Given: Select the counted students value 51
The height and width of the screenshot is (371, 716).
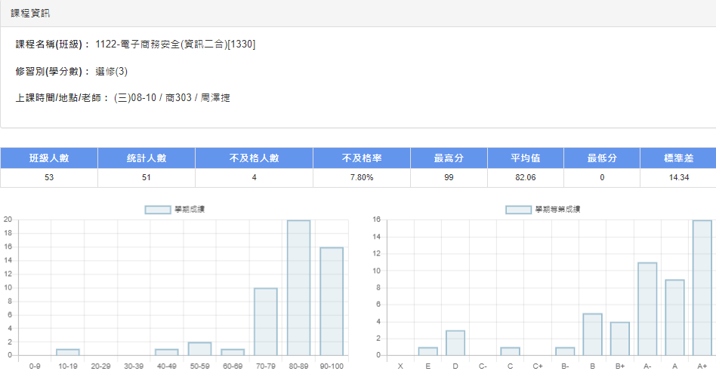Looking at the screenshot, I should [146, 178].
